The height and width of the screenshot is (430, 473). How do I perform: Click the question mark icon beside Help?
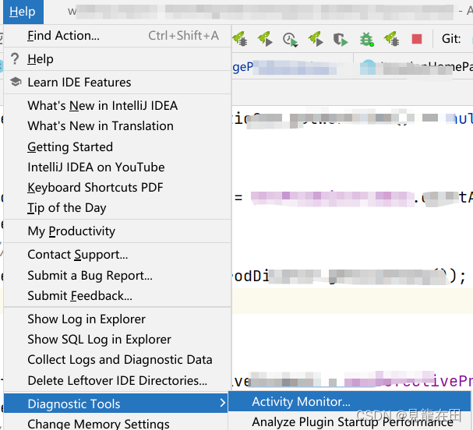point(15,58)
